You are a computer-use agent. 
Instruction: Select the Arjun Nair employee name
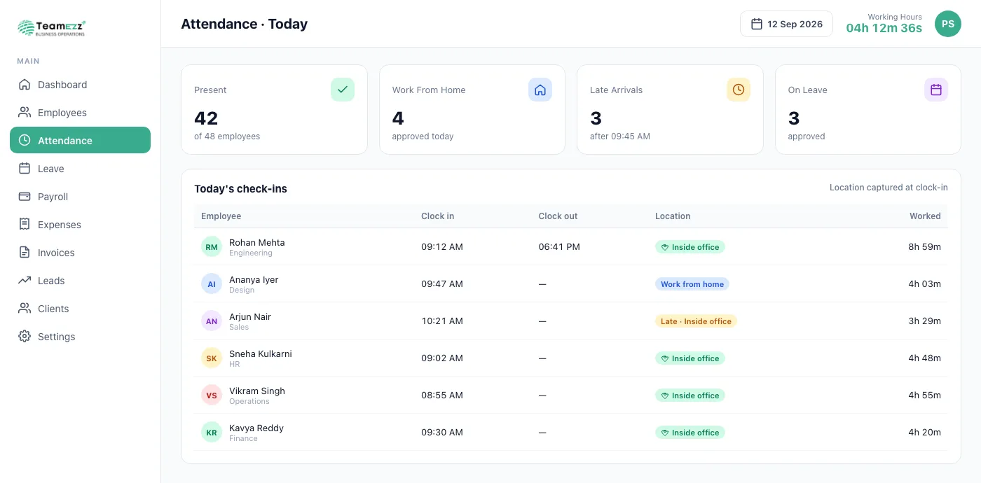(x=250, y=316)
